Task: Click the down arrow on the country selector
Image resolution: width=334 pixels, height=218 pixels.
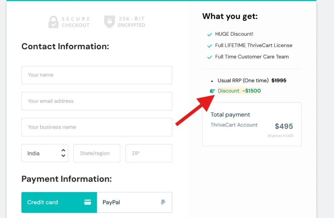Action: pyautogui.click(x=63, y=155)
